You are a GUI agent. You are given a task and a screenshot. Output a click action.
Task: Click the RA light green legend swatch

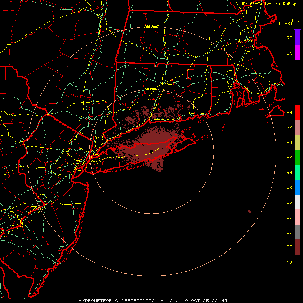point(297,172)
